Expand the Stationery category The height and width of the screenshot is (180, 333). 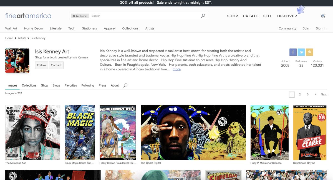(x=90, y=28)
